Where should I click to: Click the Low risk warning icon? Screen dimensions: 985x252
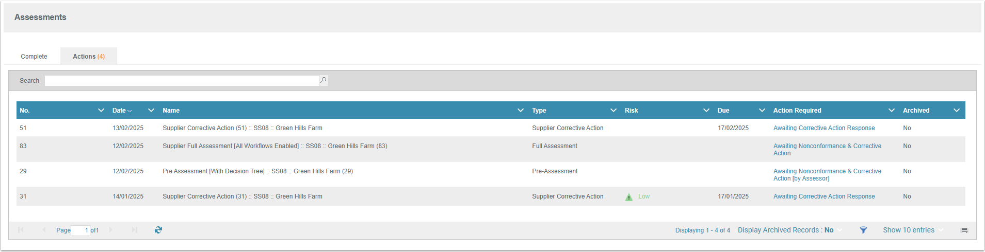pyautogui.click(x=628, y=197)
